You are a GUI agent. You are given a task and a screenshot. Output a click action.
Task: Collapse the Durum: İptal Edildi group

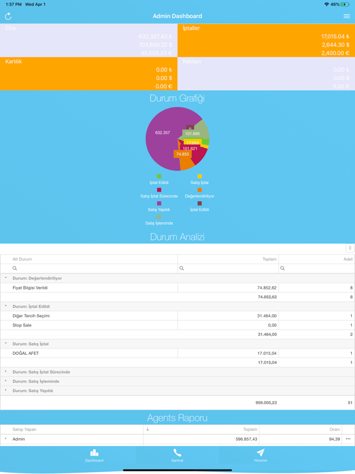[6, 306]
